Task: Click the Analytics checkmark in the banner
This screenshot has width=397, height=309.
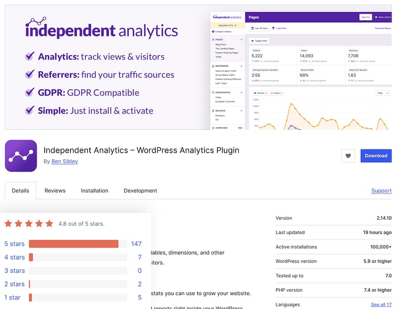Action: pyautogui.click(x=30, y=56)
